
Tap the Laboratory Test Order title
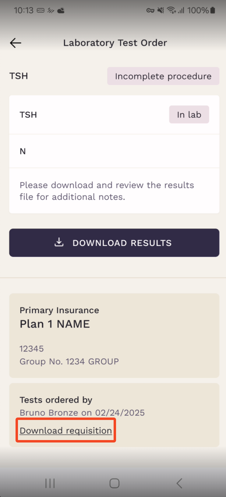pos(115,43)
